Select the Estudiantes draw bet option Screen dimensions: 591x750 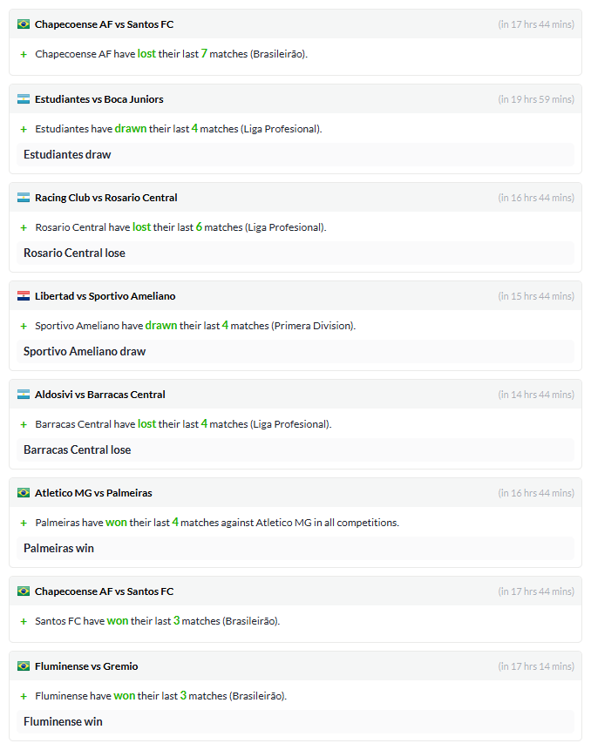click(295, 154)
